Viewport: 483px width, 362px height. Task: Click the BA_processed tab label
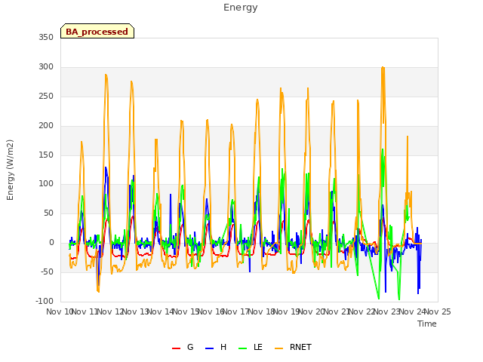click(x=97, y=32)
